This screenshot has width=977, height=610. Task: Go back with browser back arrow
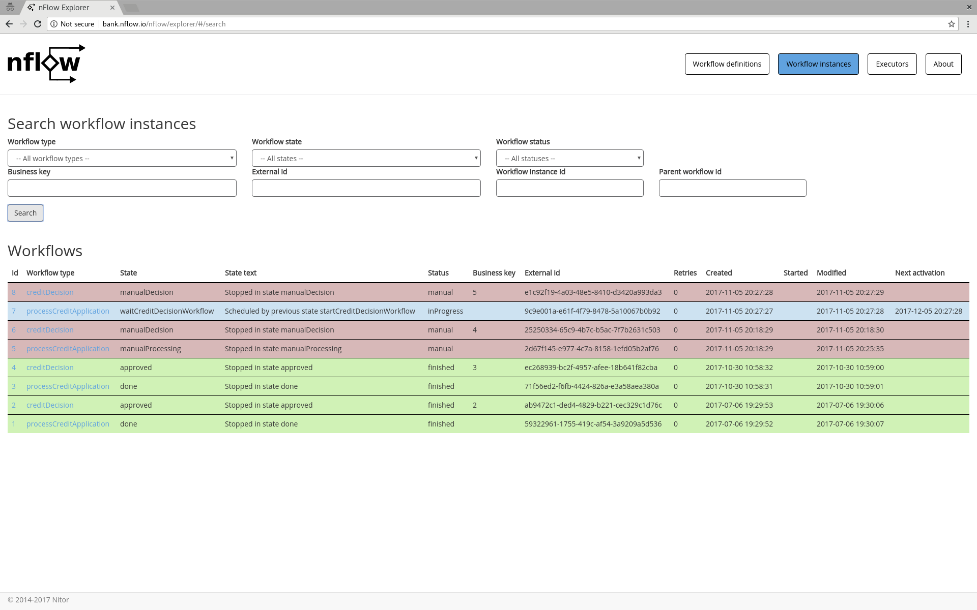(x=9, y=24)
